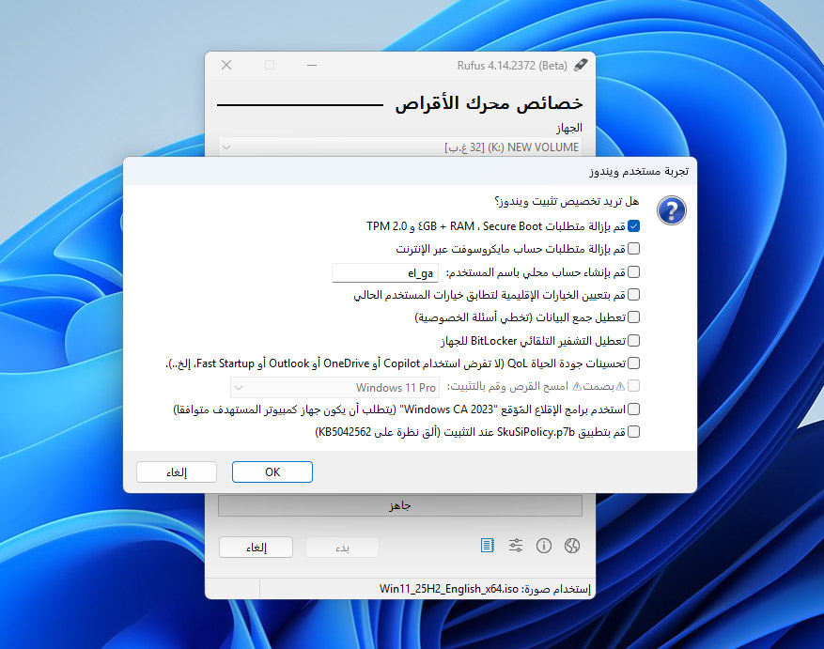This screenshot has height=649, width=824.
Task: Enable disabling data collection privacy questions
Action: coord(635,317)
